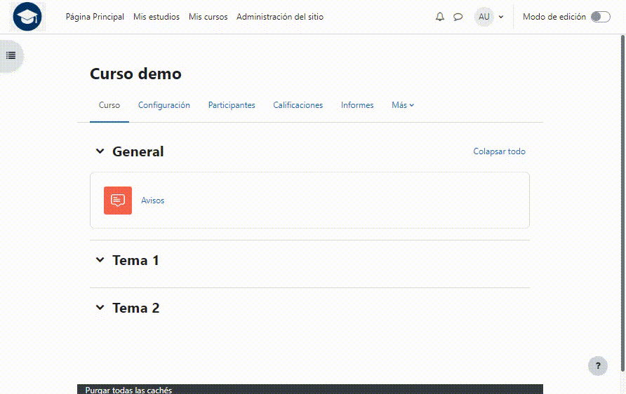Click the graduation cap site logo
This screenshot has height=394, width=626.
27,17
